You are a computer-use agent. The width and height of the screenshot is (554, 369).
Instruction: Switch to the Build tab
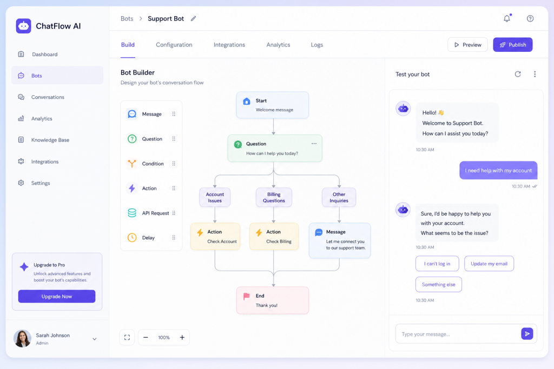(x=128, y=45)
